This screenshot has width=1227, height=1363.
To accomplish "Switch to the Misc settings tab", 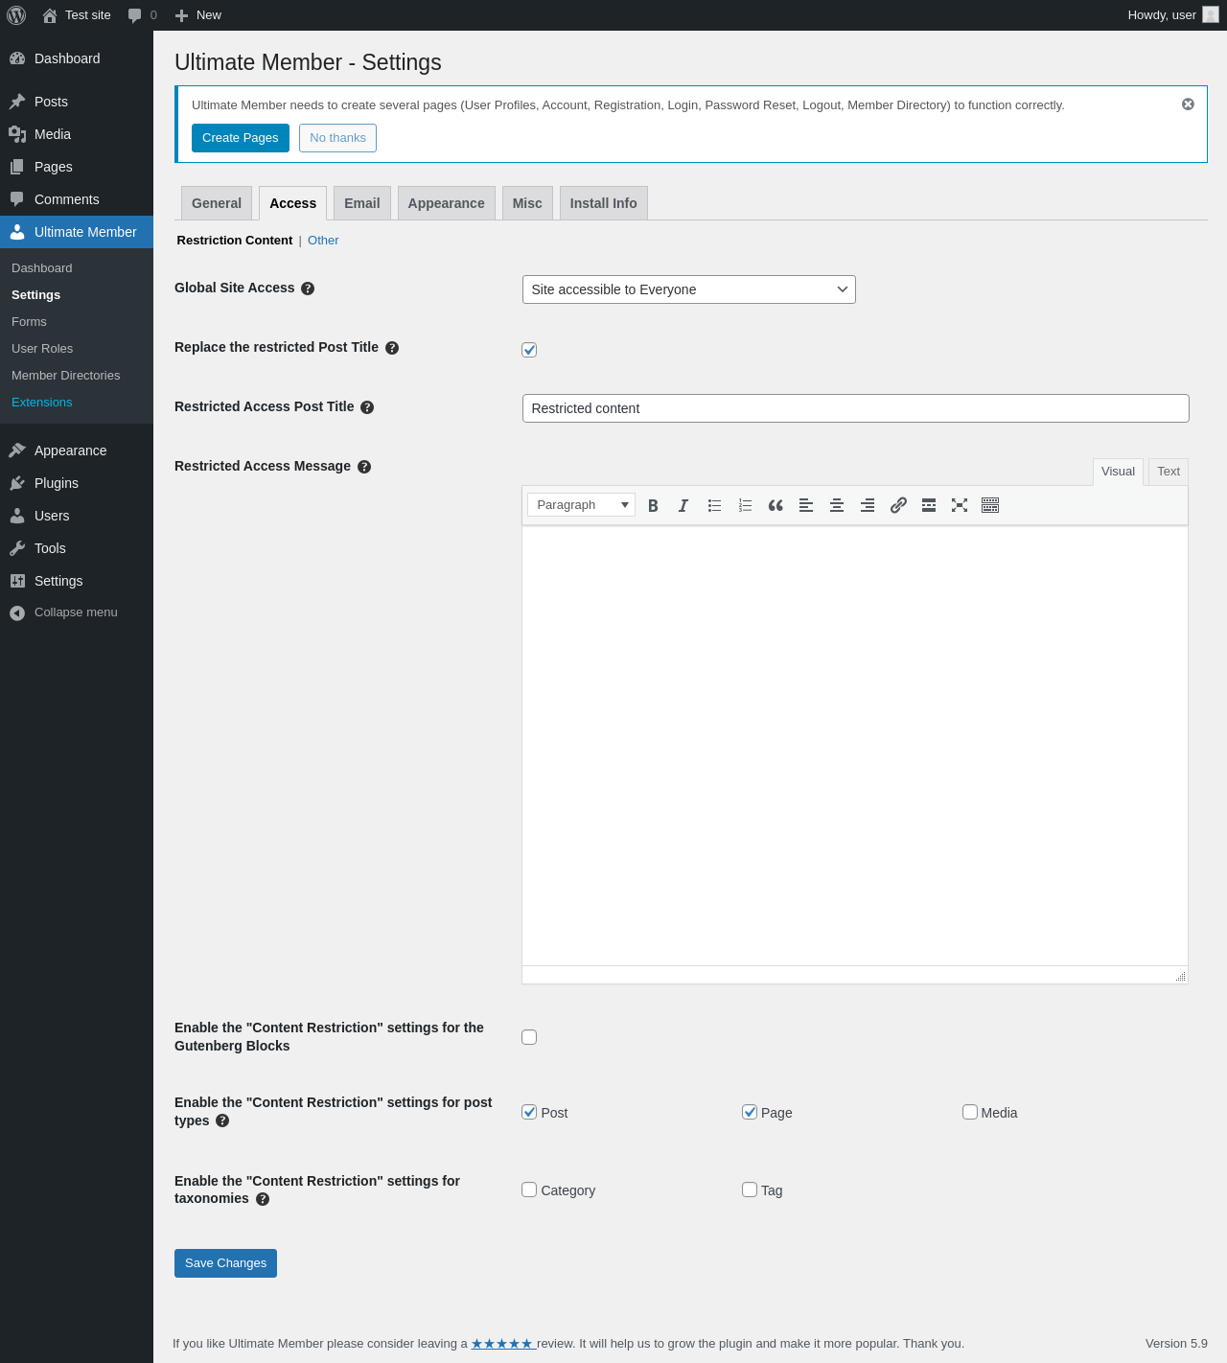I will pos(527,203).
